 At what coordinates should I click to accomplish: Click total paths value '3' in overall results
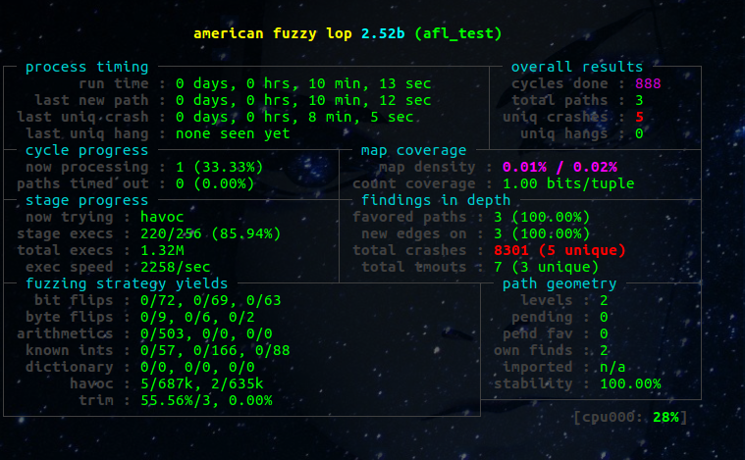tap(640, 100)
